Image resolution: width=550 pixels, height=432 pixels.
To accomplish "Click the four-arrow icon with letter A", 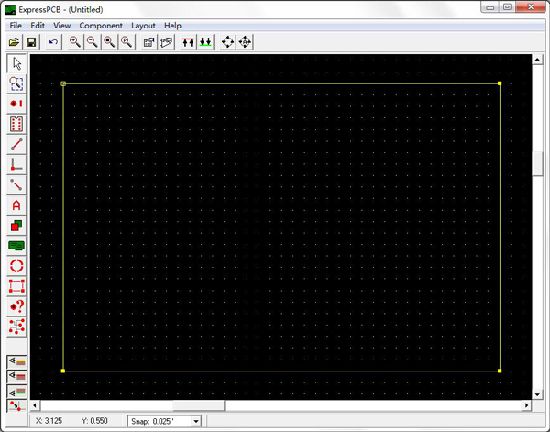I will coord(245,42).
